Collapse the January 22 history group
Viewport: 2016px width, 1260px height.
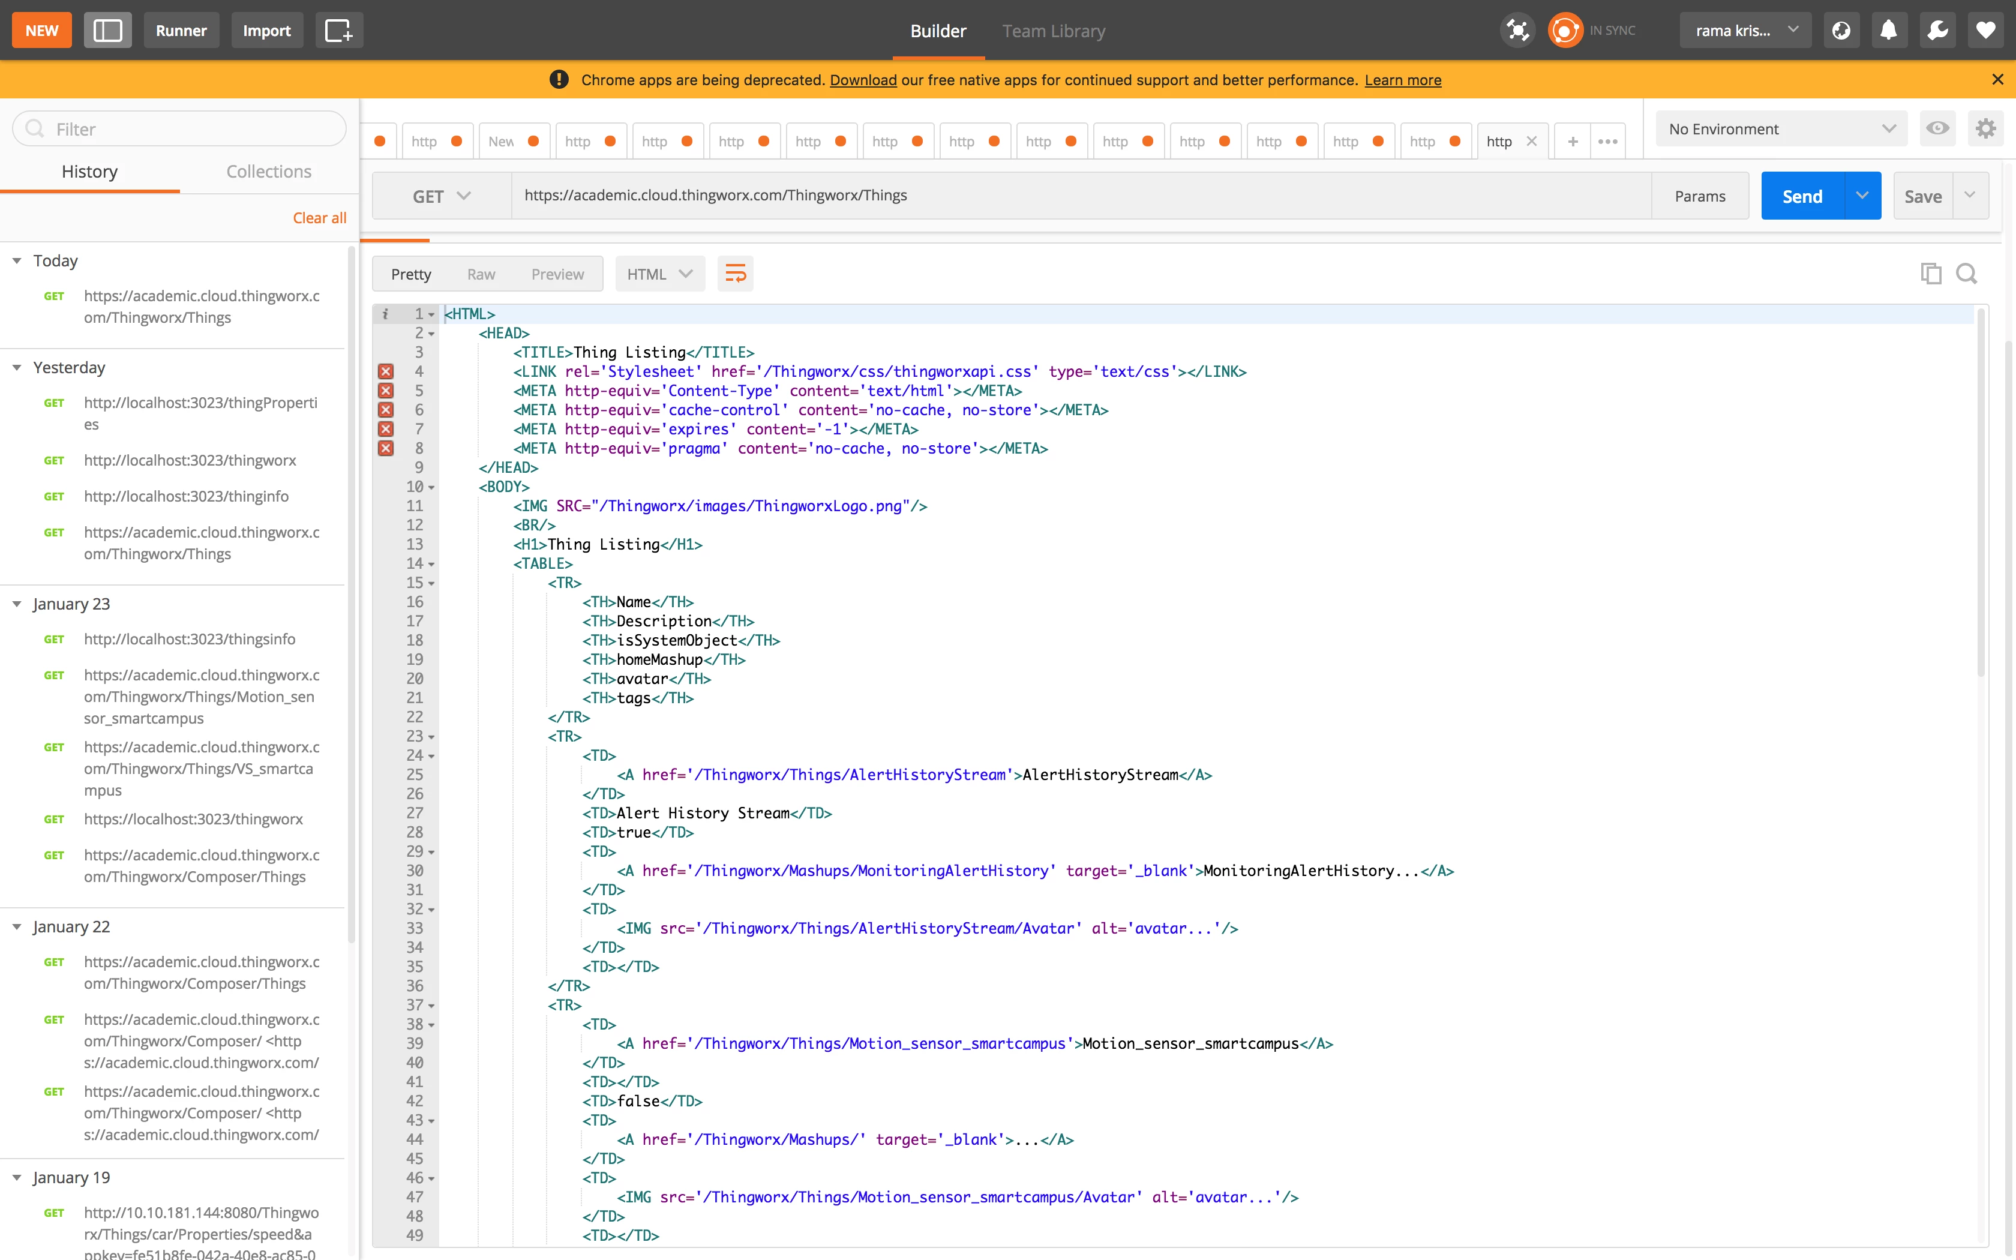[x=17, y=926]
